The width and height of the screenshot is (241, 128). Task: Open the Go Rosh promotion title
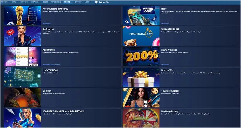coord(47,91)
